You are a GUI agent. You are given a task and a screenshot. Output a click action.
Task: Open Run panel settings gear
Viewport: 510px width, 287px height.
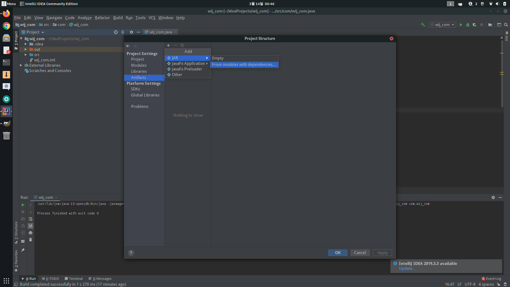click(493, 197)
